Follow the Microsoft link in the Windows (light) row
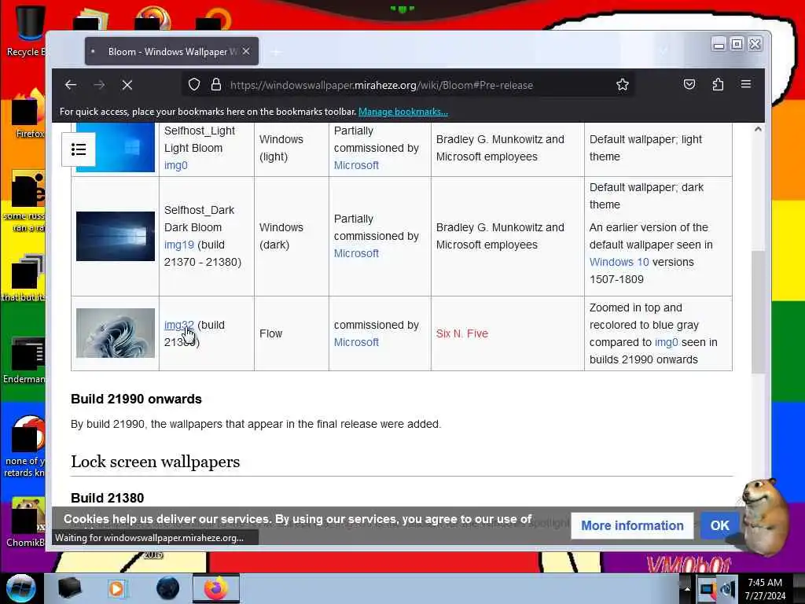 356,165
